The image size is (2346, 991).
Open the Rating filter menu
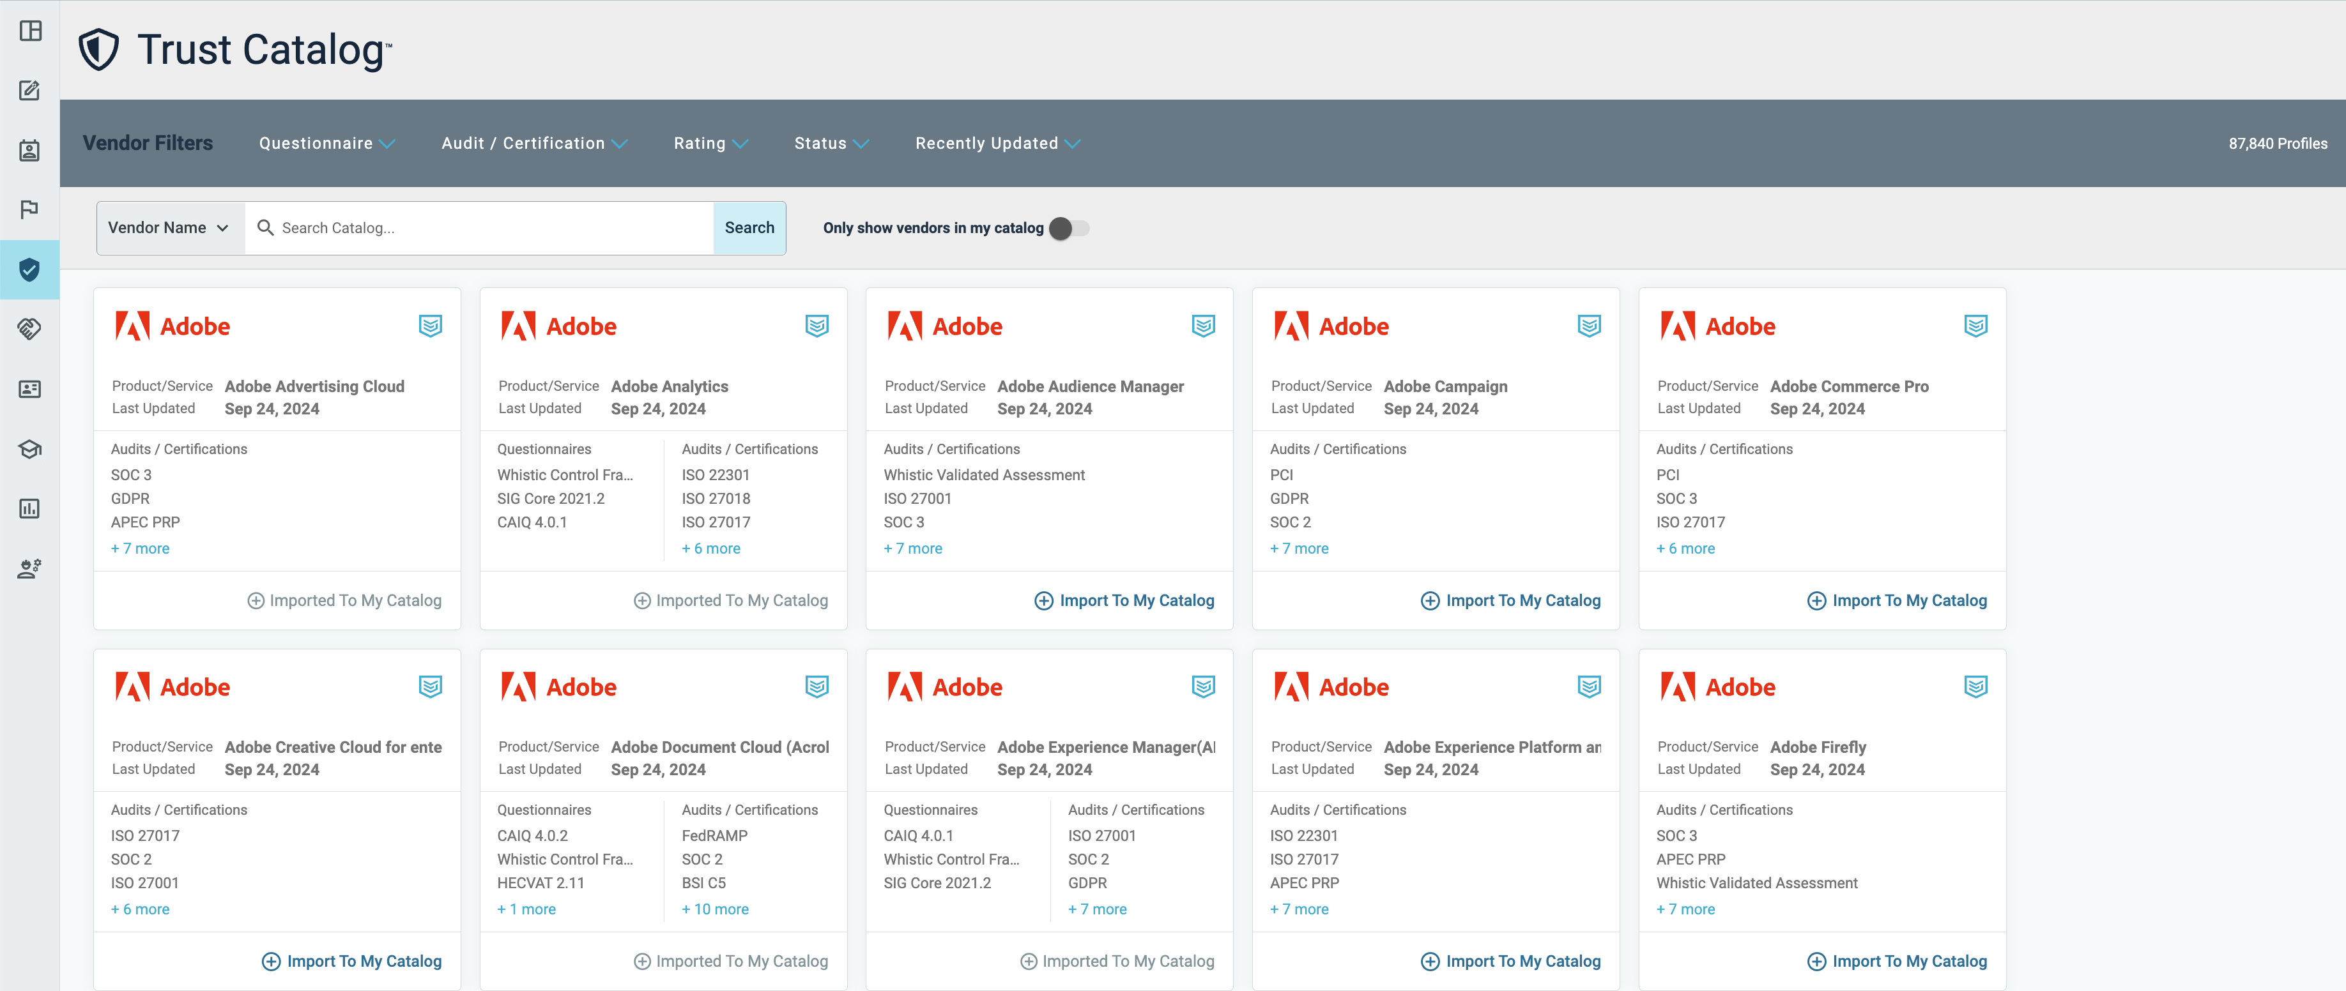(709, 144)
